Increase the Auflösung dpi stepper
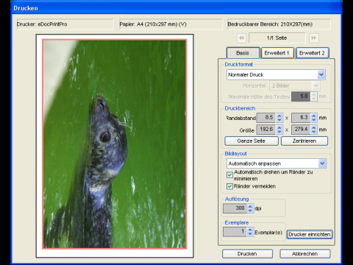The height and width of the screenshot is (265, 353). pos(250,206)
